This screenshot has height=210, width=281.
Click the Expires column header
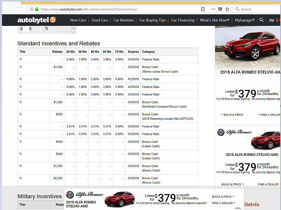(133, 52)
